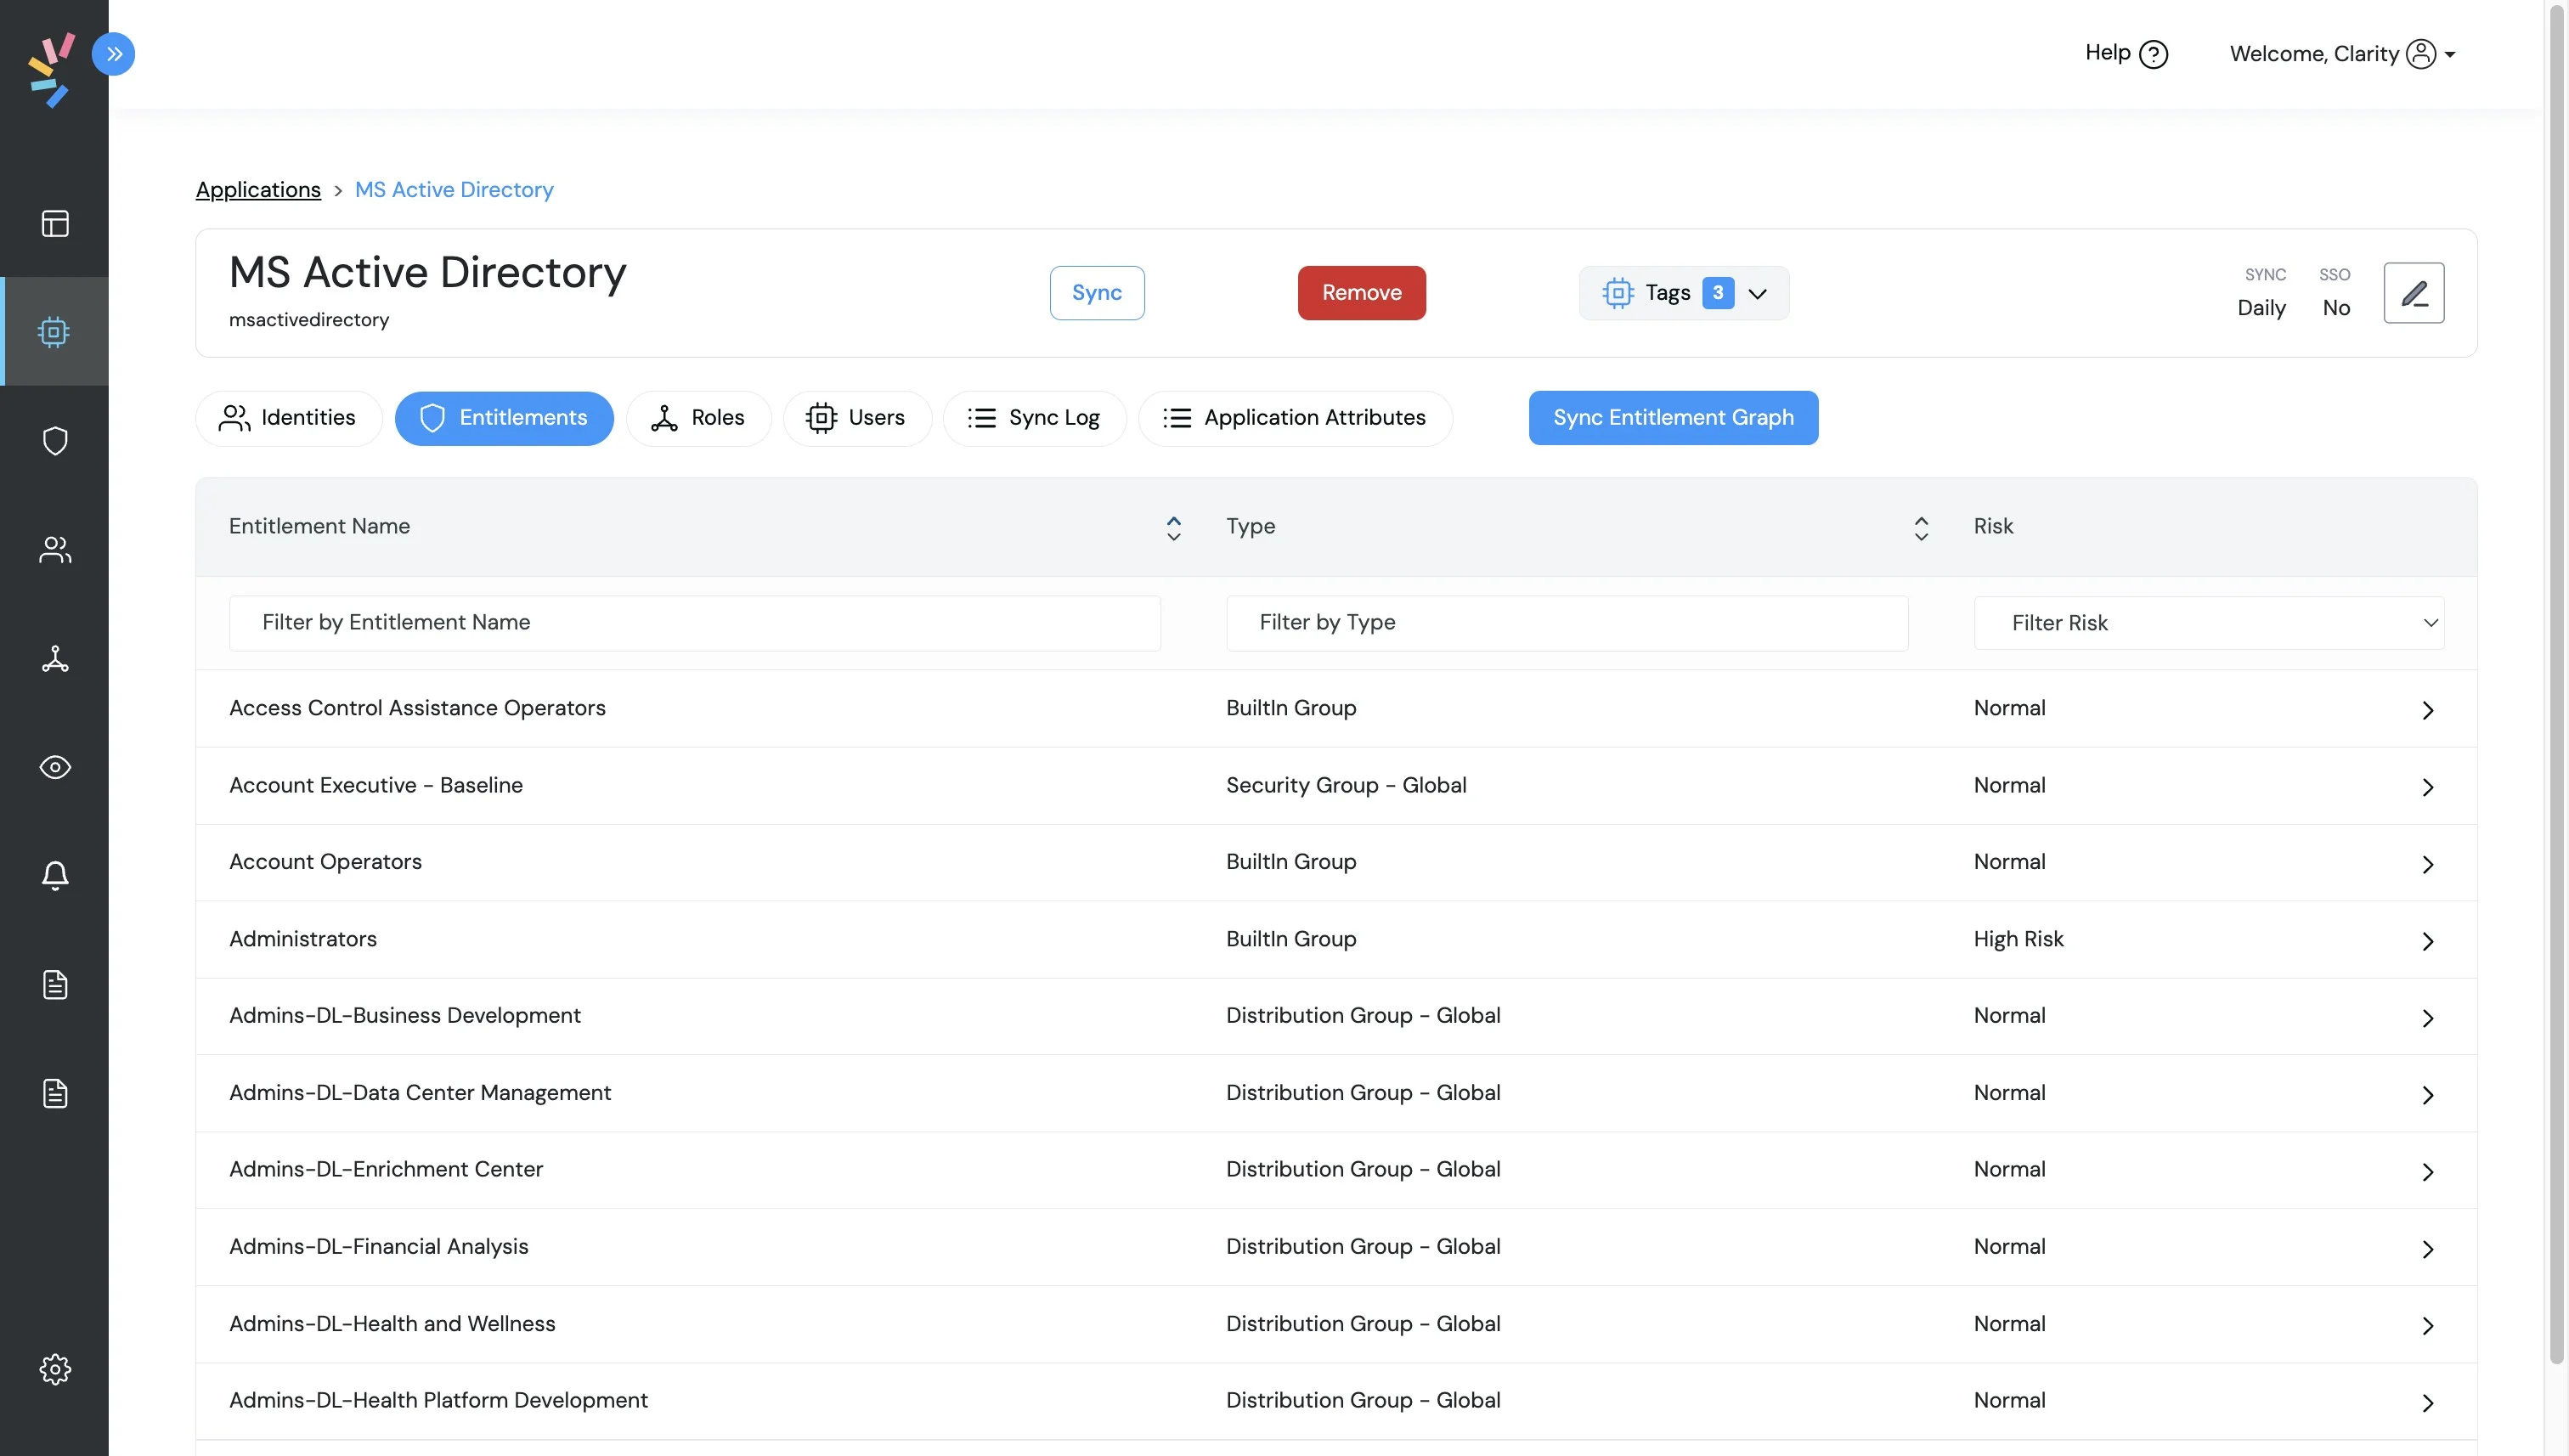Image resolution: width=2569 pixels, height=1456 pixels.
Task: Click MS Active Directory breadcrumb
Action: (x=454, y=190)
